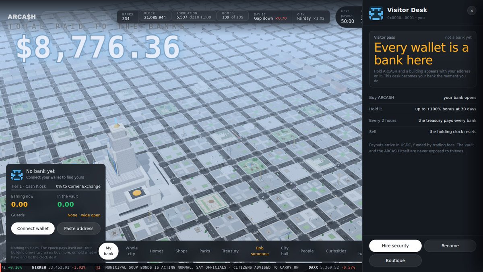Click the Banks 334 counter
The width and height of the screenshot is (483, 272).
(x=128, y=16)
